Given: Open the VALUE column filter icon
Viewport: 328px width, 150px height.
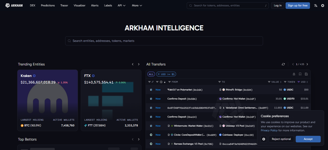Looking at the screenshot, I should click(x=269, y=82).
